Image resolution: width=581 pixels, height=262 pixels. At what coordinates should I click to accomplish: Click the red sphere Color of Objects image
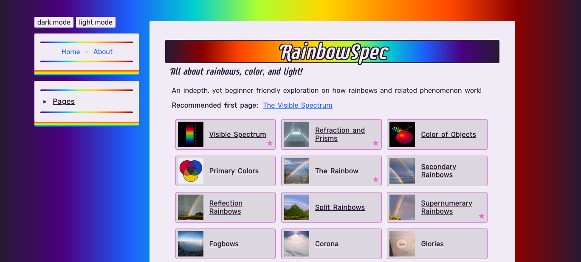[x=402, y=134]
